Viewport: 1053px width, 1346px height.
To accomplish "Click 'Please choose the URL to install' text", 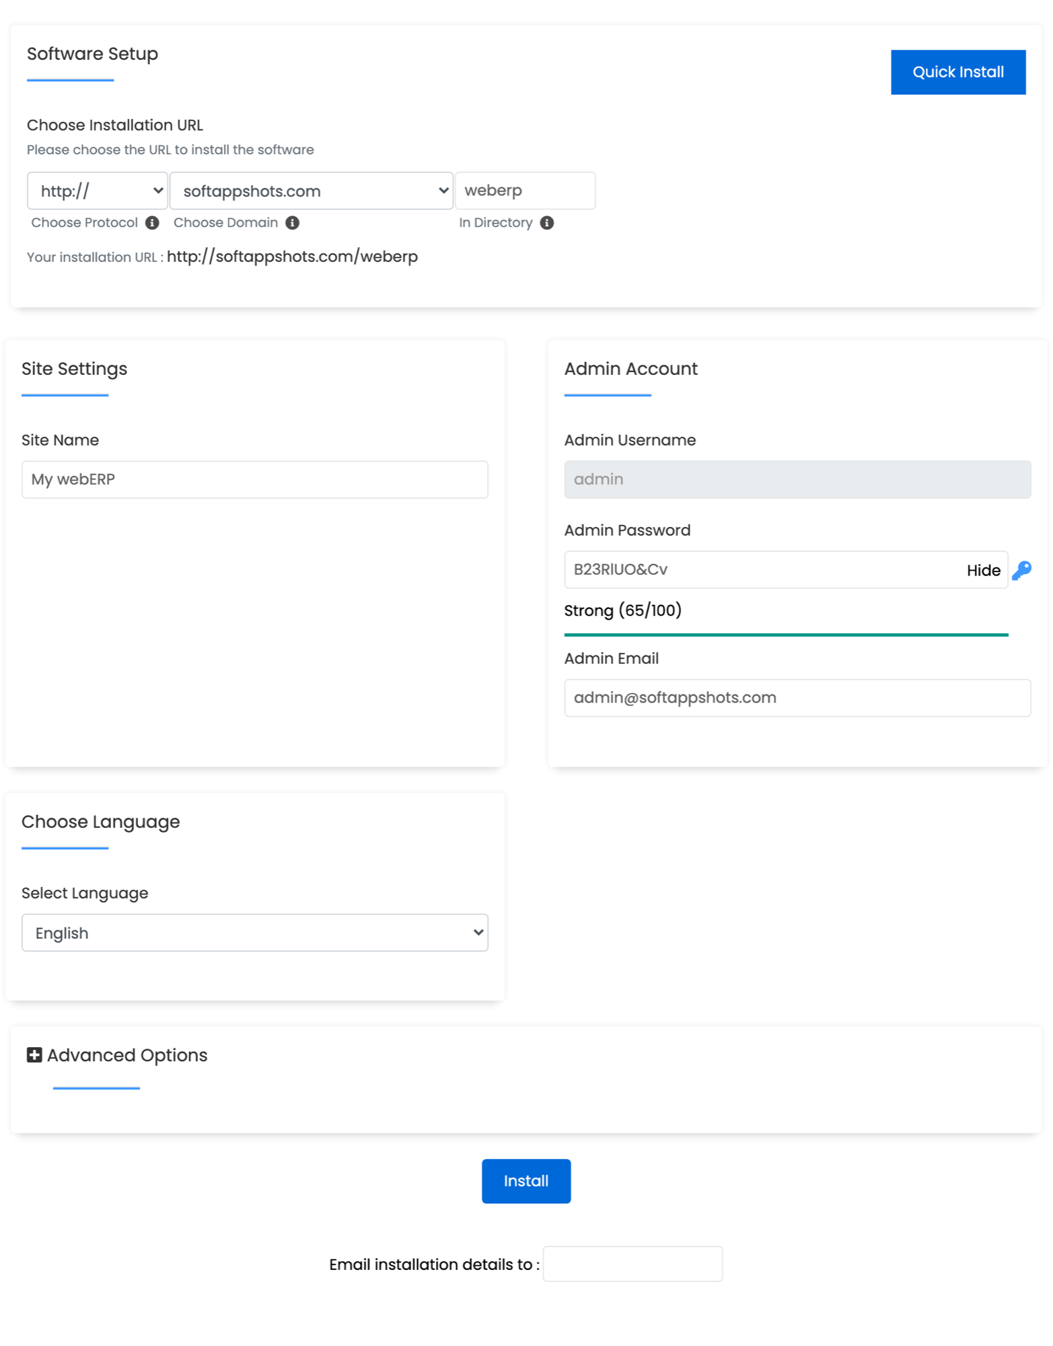I will [170, 149].
